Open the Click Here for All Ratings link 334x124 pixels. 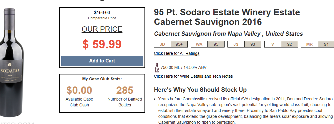(x=177, y=53)
